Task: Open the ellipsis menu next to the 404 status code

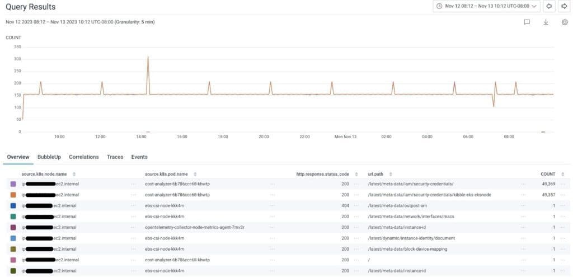Action: [356, 206]
